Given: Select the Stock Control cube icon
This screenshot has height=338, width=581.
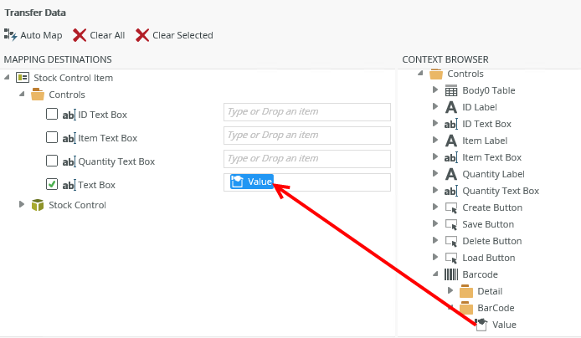Looking at the screenshot, I should pos(38,205).
